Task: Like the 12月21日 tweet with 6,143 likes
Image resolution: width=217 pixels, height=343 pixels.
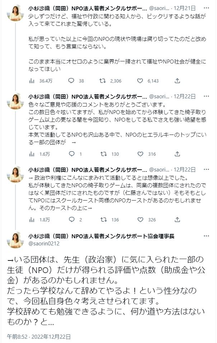Action: 141,81
